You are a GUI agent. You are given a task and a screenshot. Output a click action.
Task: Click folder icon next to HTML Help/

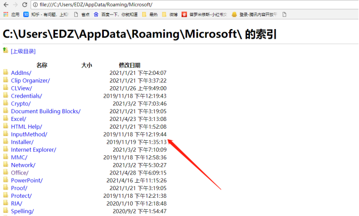click(6, 126)
